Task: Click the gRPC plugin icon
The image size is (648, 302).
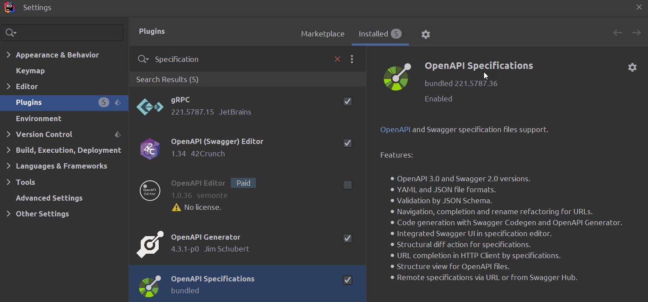Action: click(150, 107)
